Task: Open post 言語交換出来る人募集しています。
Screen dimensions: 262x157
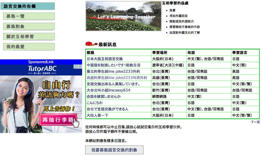Action: point(113,84)
